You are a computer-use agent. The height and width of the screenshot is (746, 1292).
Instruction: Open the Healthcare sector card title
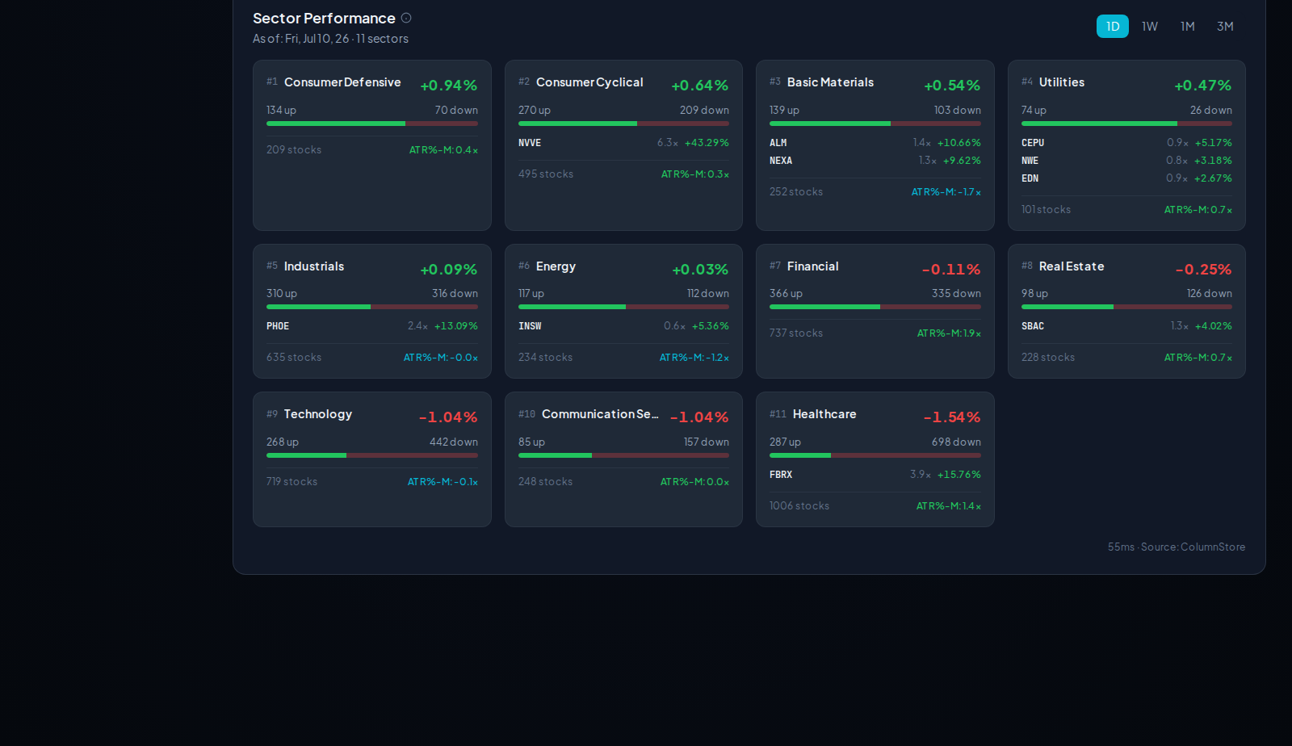coord(824,414)
